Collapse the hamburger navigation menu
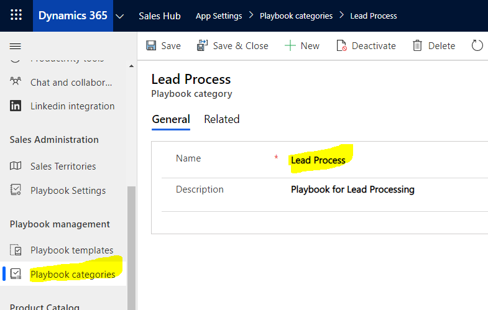This screenshot has height=310, width=488. 16,46
